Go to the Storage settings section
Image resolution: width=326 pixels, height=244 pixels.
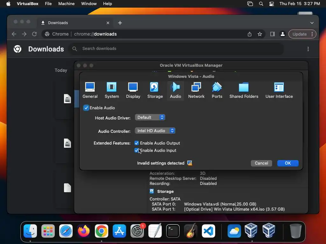(x=155, y=91)
